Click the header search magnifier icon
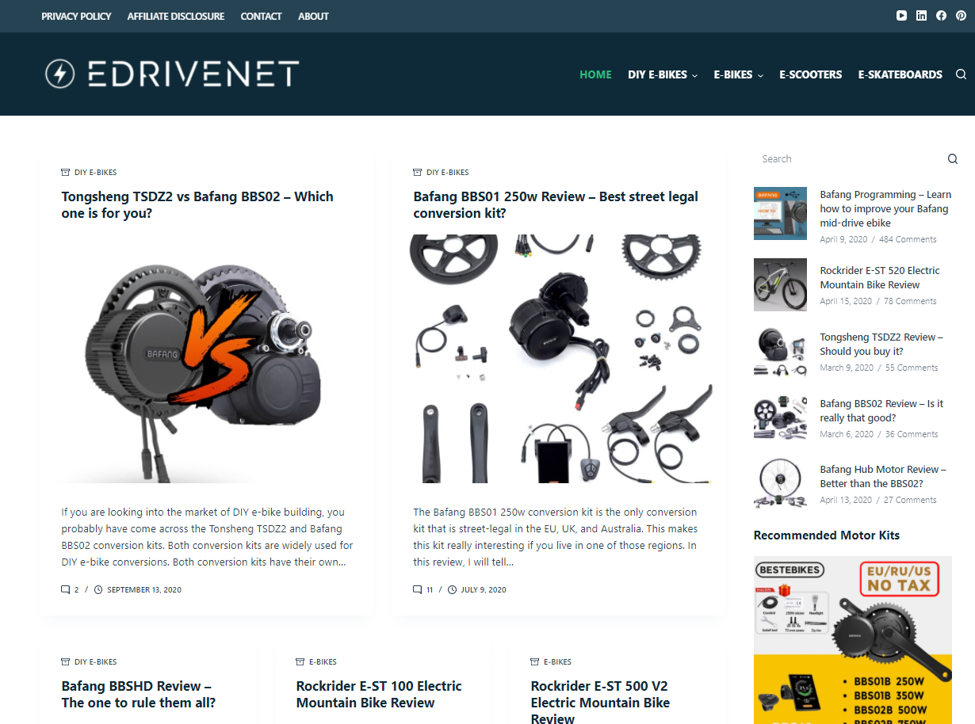Screen dimensions: 975x724 tap(961, 74)
